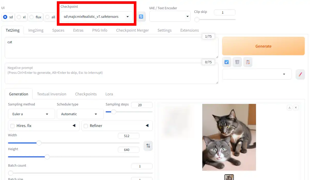
Task: Open the styles dropdown below Generate
Action: 257,74
